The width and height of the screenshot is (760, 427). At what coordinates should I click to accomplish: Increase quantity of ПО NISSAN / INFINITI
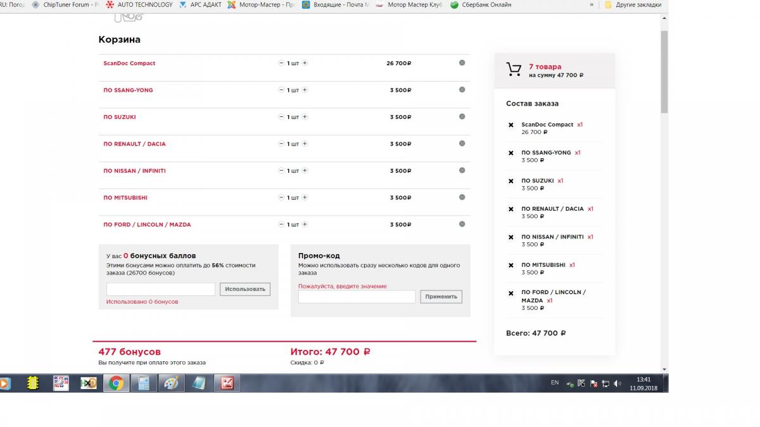tap(305, 171)
